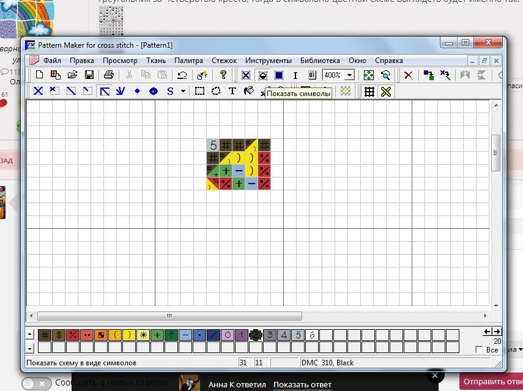This screenshot has height=391, width=523.
Task: Select the Text tool (T icon)
Action: tap(232, 91)
